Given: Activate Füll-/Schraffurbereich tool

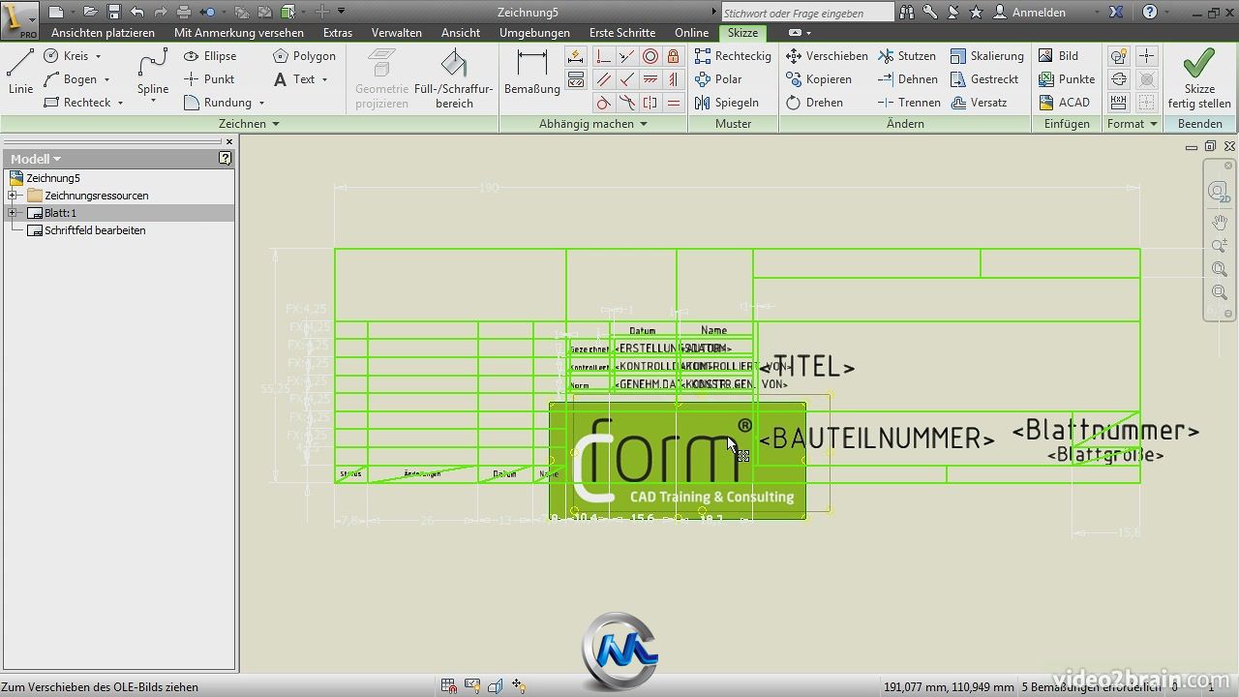Looking at the screenshot, I should tap(454, 78).
